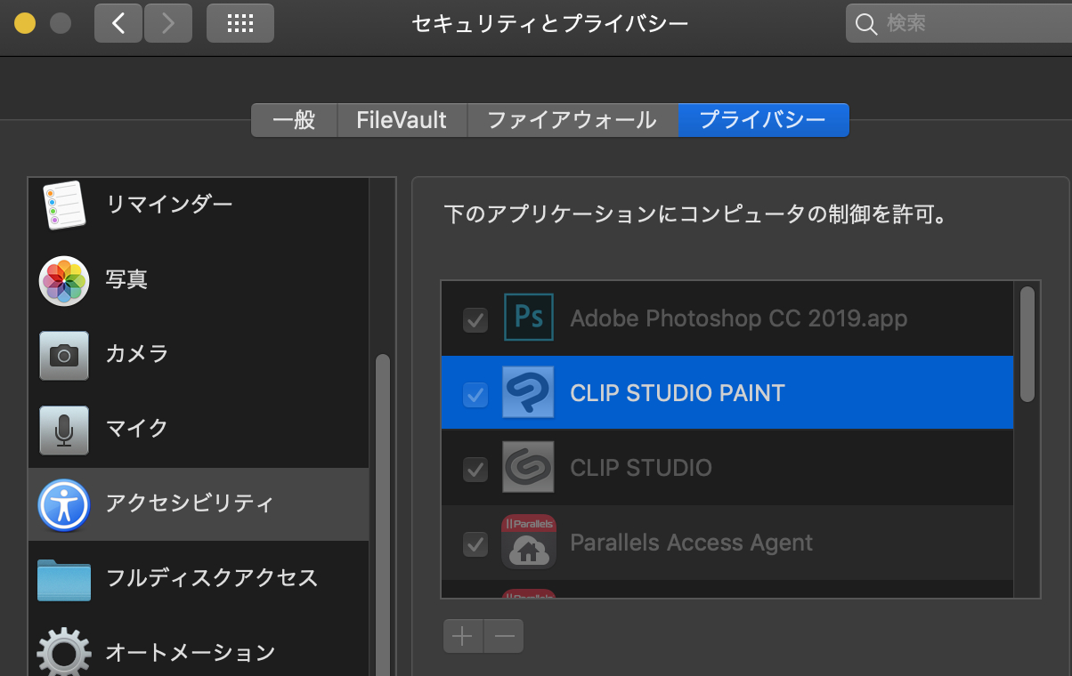Switch to the FileVault tab

coord(402,120)
